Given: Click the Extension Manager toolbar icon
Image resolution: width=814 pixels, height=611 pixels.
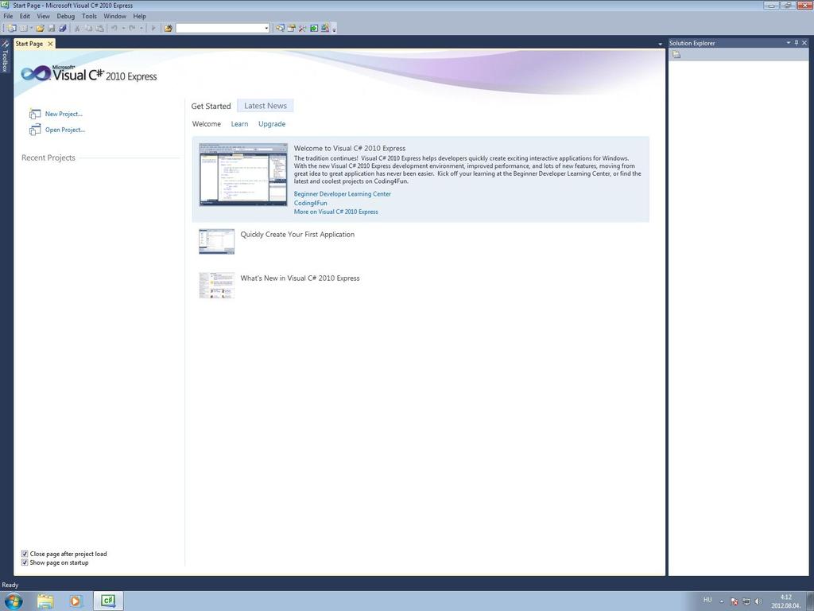Looking at the screenshot, I should 325,28.
